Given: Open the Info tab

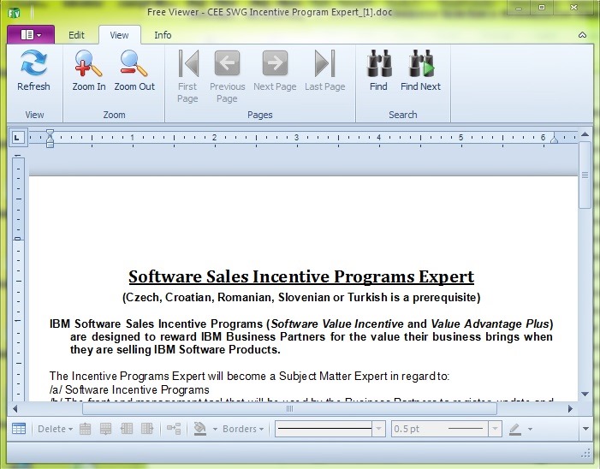Looking at the screenshot, I should [x=163, y=35].
